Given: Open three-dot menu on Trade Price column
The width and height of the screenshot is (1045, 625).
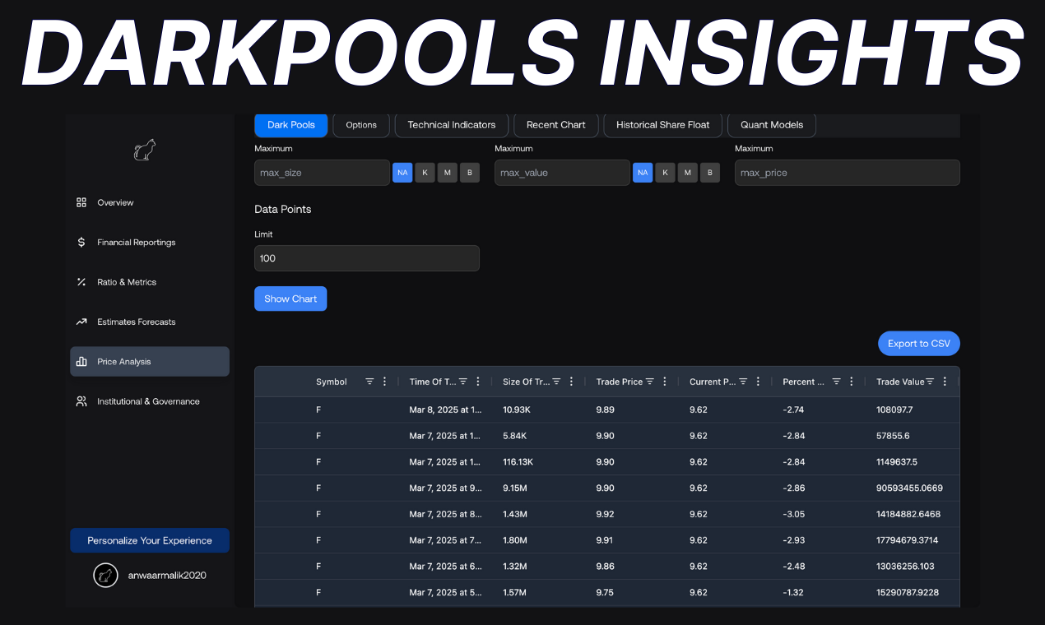Looking at the screenshot, I should point(665,382).
